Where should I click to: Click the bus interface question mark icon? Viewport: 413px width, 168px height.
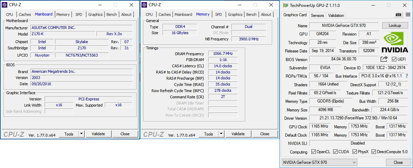[x=407, y=76]
